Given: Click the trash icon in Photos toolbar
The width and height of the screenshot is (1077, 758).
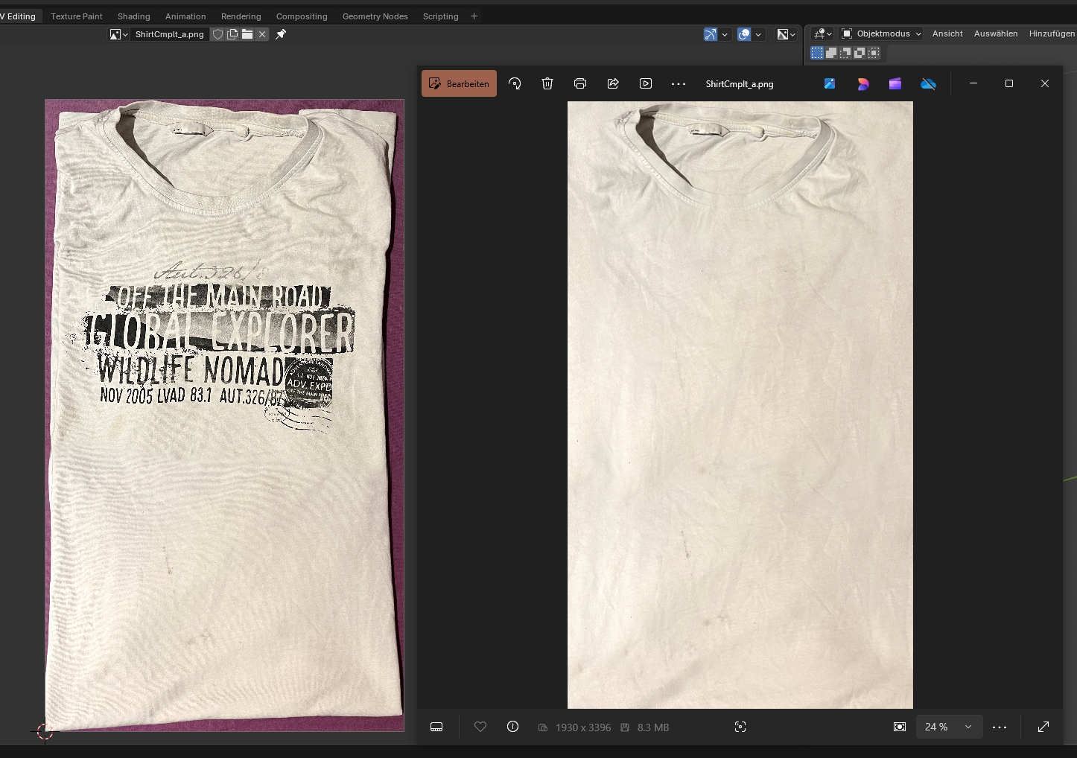Looking at the screenshot, I should [547, 84].
